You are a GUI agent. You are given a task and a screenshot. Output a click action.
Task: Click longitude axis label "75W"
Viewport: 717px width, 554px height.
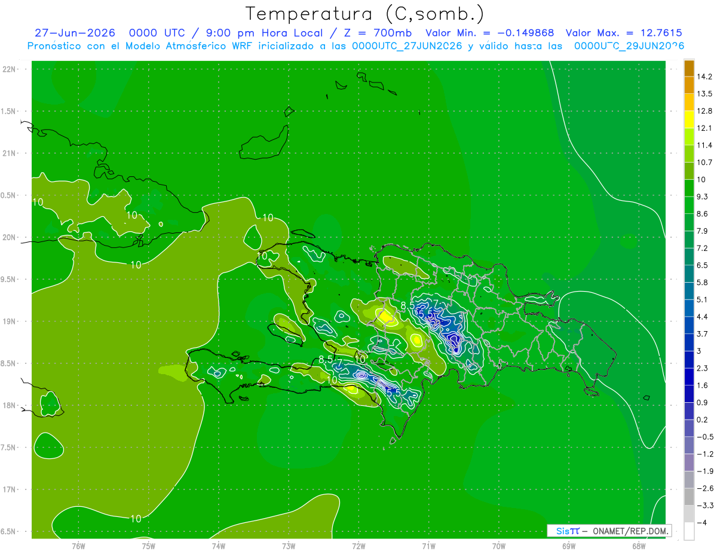(x=149, y=546)
